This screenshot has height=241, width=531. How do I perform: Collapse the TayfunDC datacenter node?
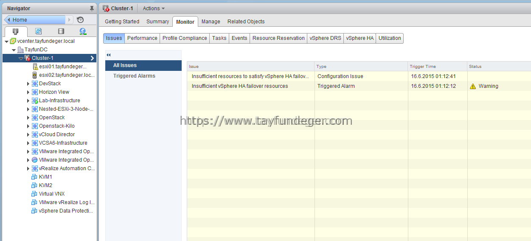[14, 50]
